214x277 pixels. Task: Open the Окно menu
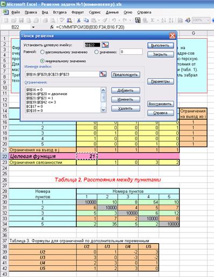pos(128,12)
